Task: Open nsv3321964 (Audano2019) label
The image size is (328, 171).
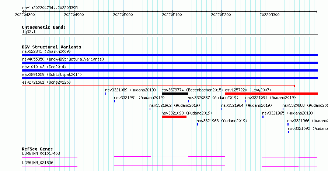Action: tap(247, 105)
